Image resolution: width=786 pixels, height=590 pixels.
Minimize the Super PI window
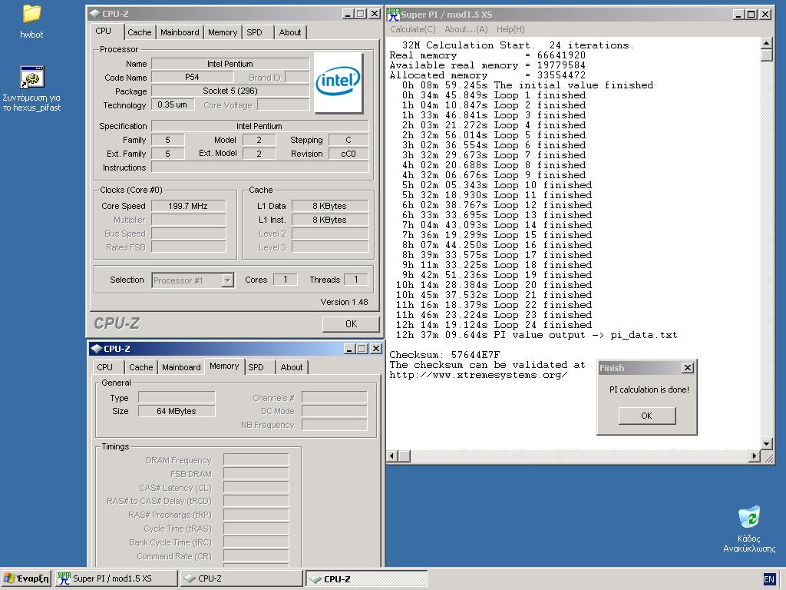pyautogui.click(x=739, y=15)
